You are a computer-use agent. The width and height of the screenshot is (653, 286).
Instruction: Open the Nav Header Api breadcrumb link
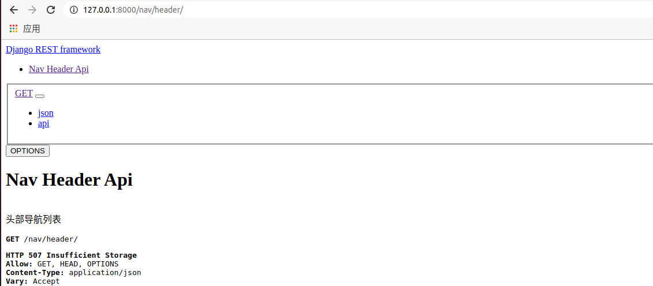coord(59,69)
